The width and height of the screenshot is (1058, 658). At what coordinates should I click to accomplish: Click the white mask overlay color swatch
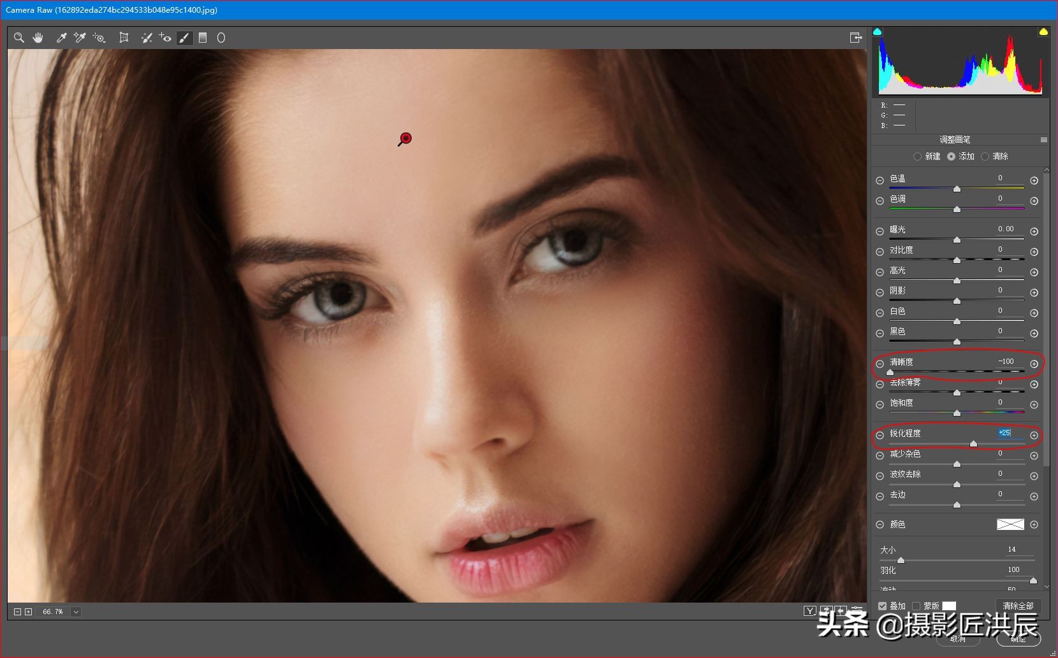(949, 606)
